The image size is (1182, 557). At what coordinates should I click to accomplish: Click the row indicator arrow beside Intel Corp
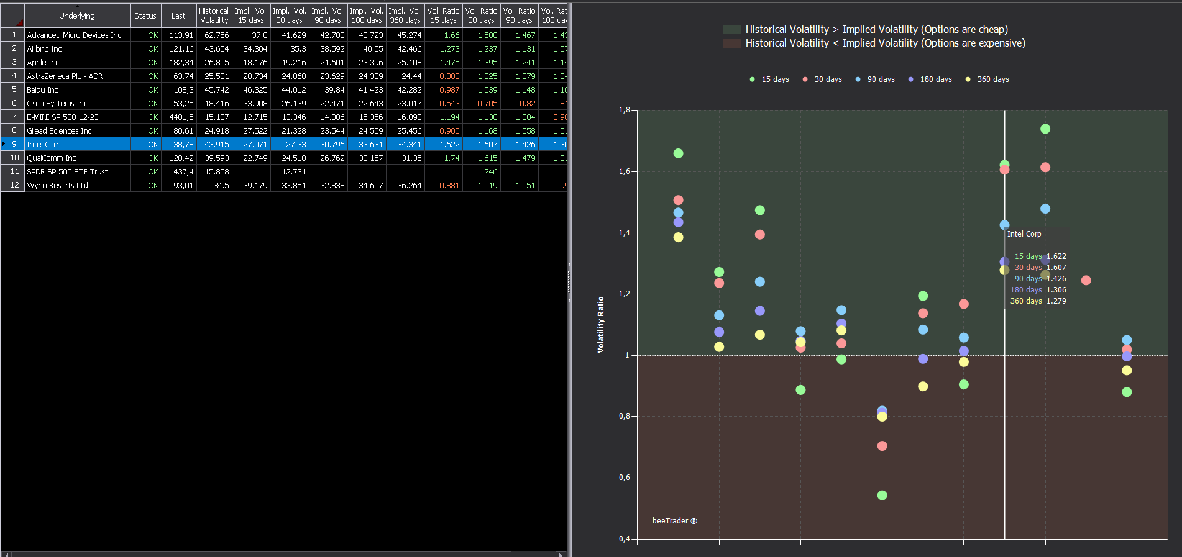pyautogui.click(x=4, y=144)
